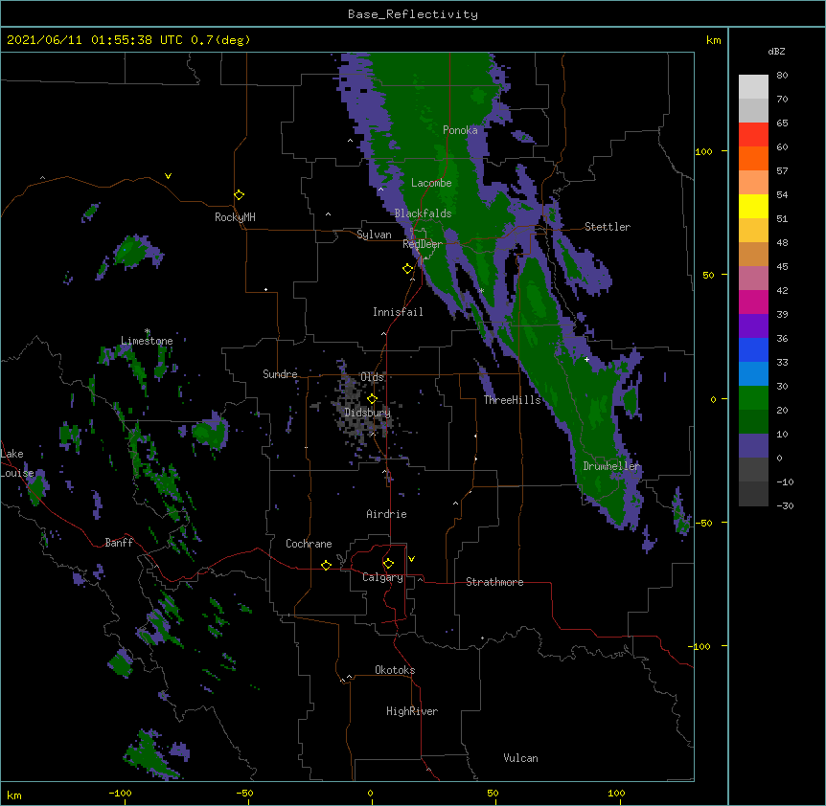The image size is (826, 806).
Task: Click the Stettler label
Action: [608, 227]
